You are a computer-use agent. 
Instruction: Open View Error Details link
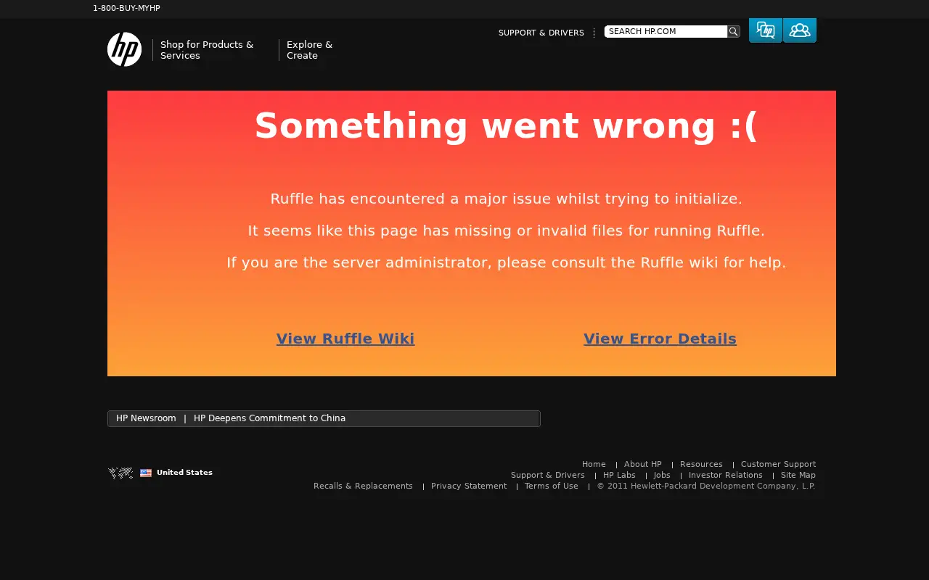[x=660, y=339]
